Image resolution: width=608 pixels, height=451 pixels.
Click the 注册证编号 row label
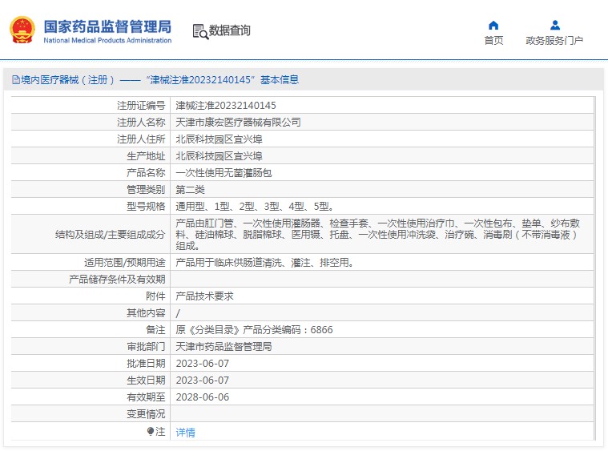[x=141, y=106]
